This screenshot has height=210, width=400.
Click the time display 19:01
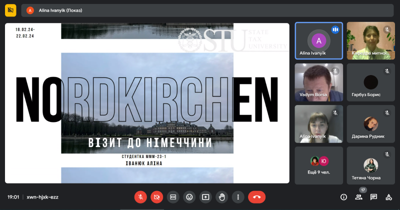coord(13,197)
